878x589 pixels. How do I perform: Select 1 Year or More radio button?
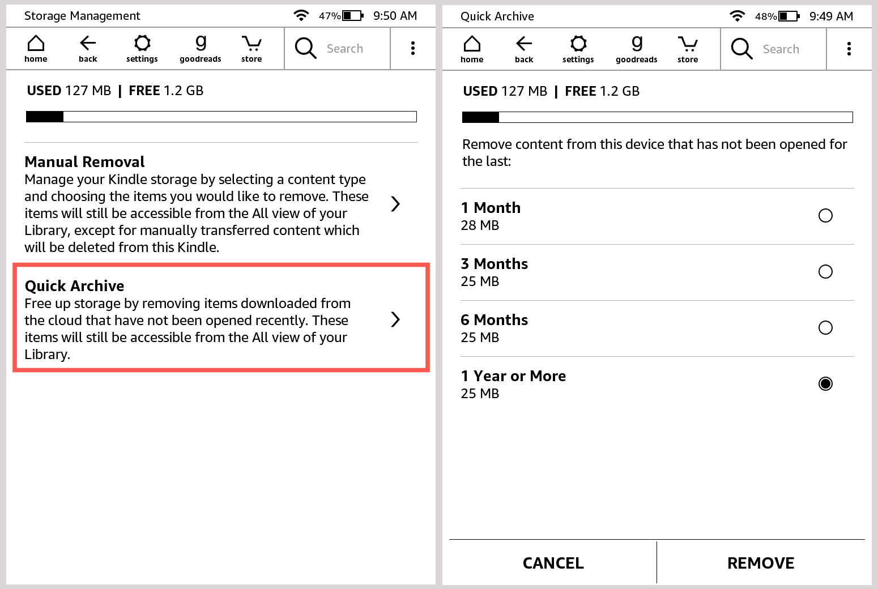(825, 383)
